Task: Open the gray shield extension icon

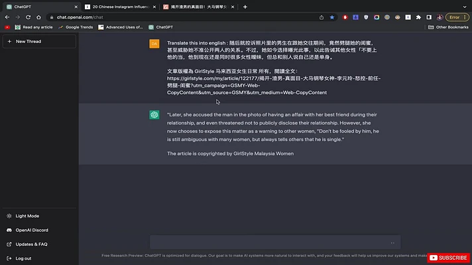Action: coord(366,17)
